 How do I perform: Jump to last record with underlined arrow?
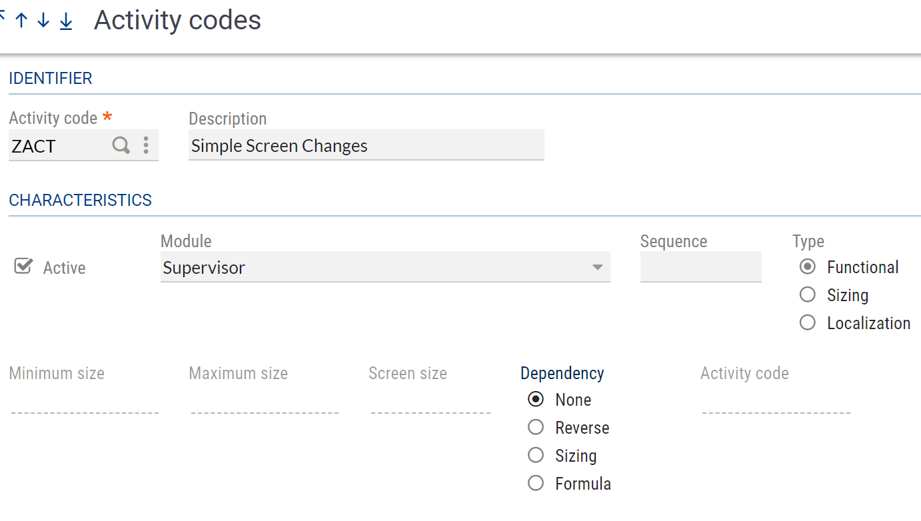[65, 21]
